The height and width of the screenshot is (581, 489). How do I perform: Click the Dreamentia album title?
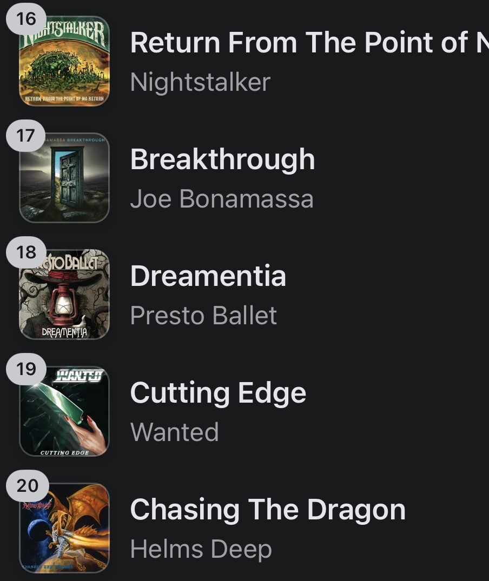tap(208, 276)
